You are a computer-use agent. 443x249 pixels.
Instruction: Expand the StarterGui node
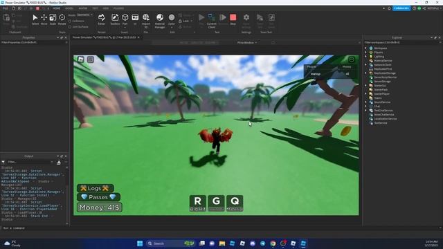coord(366,86)
